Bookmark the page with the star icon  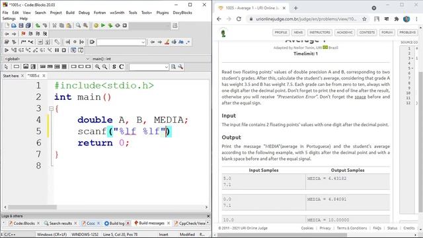(364, 19)
